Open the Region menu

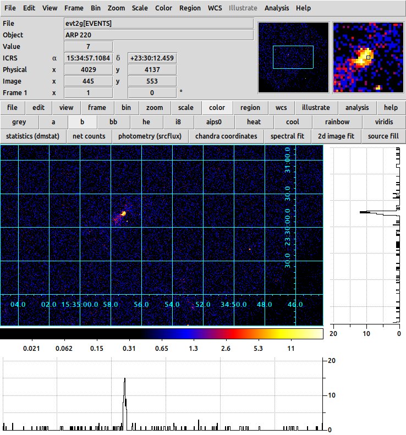190,8
